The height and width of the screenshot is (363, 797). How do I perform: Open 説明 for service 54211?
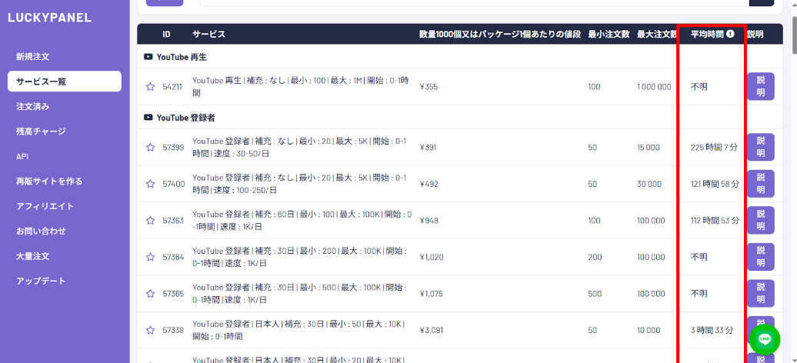(760, 86)
